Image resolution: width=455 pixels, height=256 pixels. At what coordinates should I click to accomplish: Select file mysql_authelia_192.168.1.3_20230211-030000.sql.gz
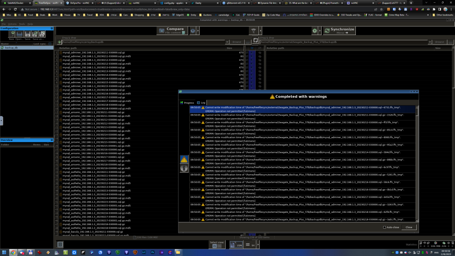point(94,172)
